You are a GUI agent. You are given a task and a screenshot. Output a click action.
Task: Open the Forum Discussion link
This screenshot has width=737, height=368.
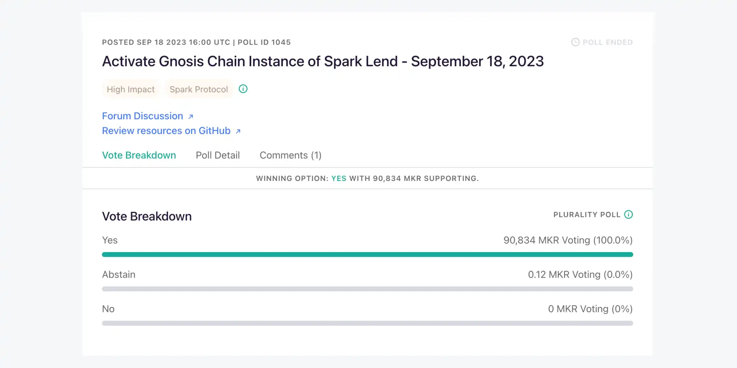(148, 116)
